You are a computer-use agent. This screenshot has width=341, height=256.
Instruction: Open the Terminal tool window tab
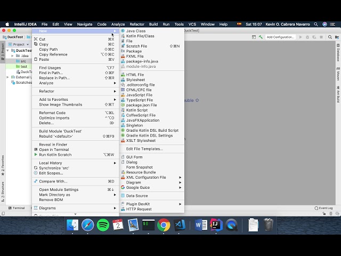[17, 208]
